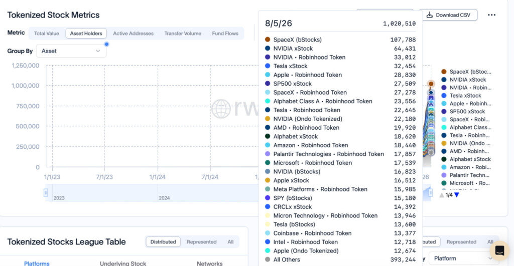
Task: Toggle Tesla • Robinh... legend entry
Action: pyautogui.click(x=466, y=135)
